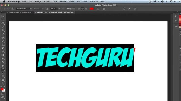Viewport: 181px width, 101px height.
Task: Select the Gradient tool
Action: coord(3,55)
